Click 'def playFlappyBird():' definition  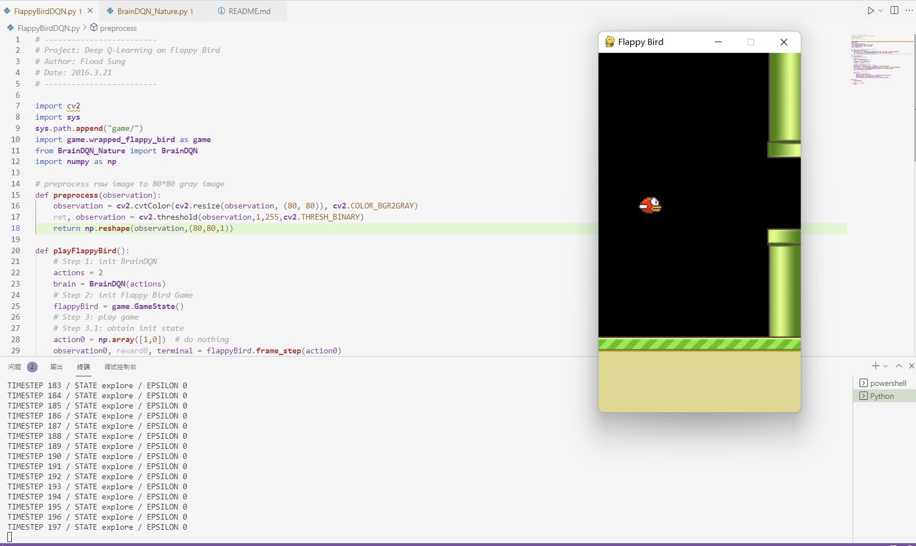tap(83, 251)
